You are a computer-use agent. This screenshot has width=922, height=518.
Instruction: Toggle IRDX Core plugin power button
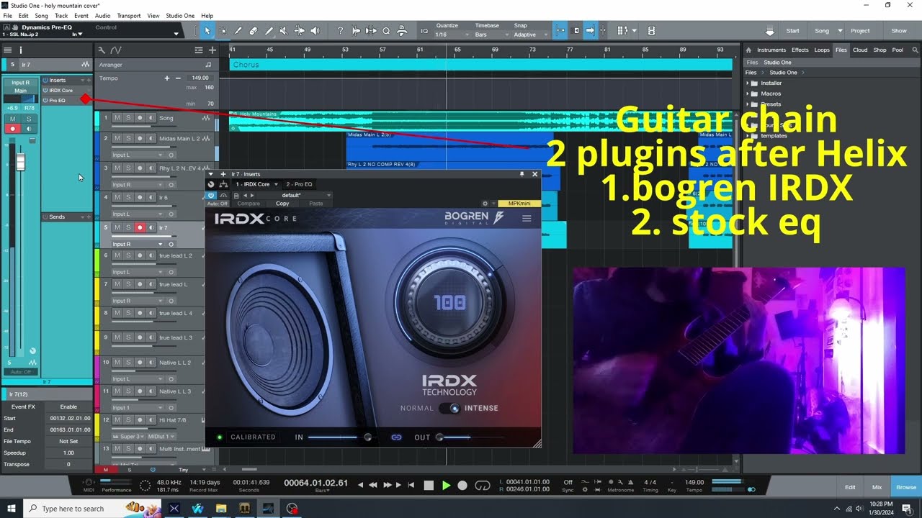tap(212, 195)
